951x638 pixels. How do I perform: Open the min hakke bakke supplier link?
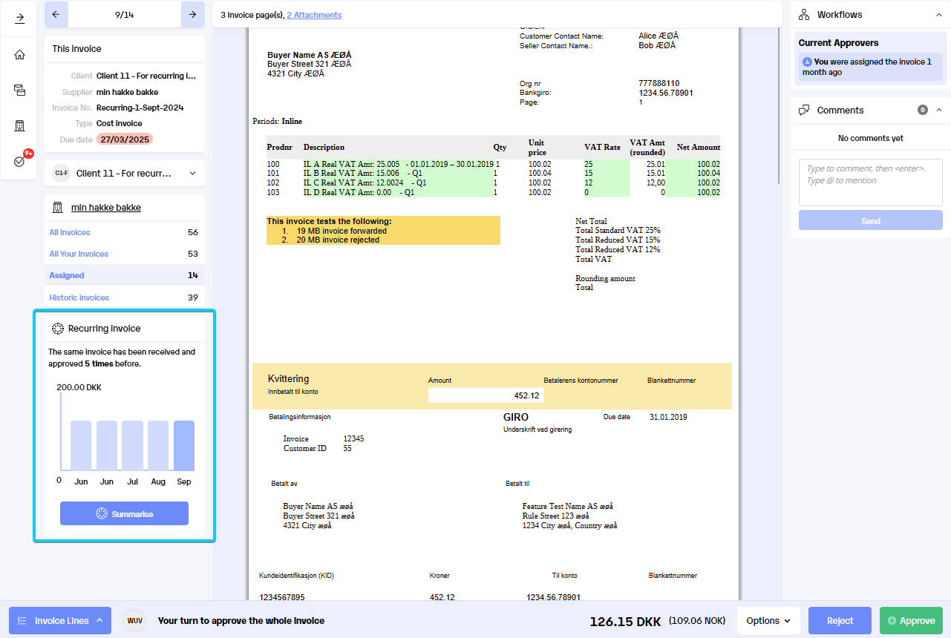click(106, 208)
